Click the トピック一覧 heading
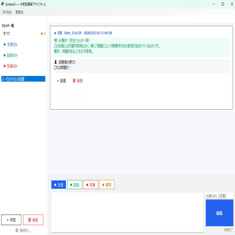 pos(8,26)
